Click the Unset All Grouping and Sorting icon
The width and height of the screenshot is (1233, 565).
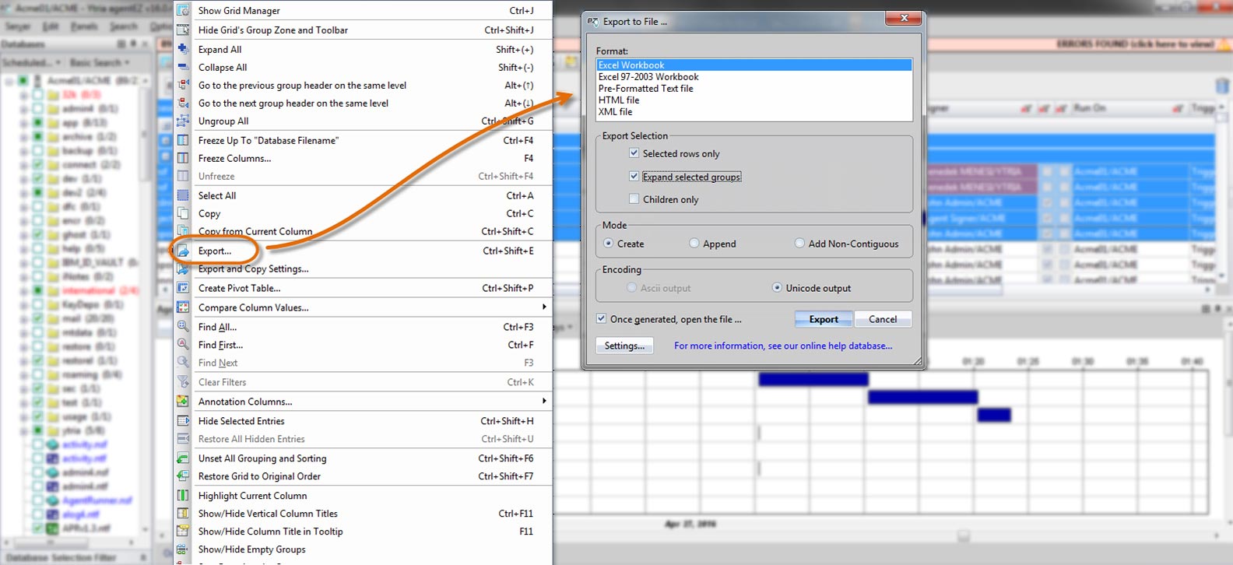point(183,458)
